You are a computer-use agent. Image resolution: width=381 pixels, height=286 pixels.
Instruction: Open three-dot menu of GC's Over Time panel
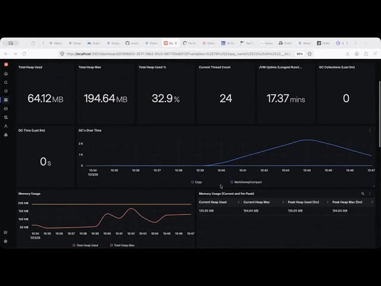tap(370, 130)
